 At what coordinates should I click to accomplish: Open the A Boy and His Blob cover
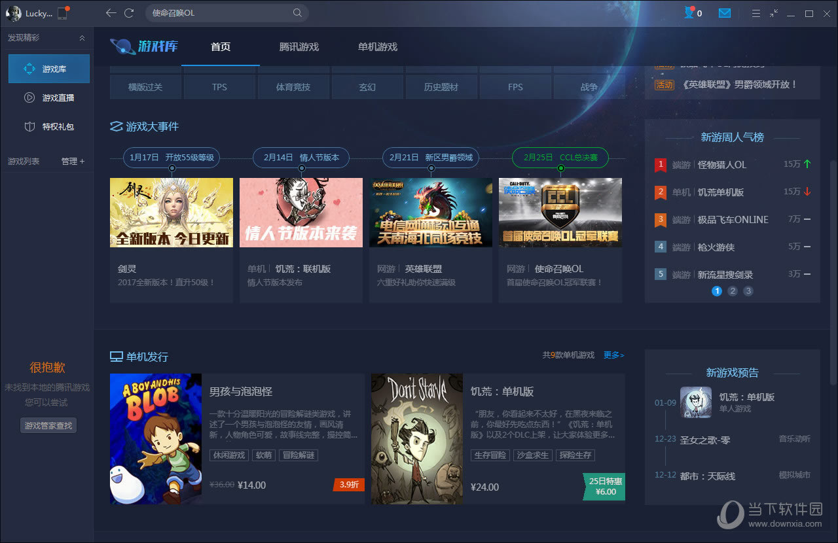coord(156,439)
